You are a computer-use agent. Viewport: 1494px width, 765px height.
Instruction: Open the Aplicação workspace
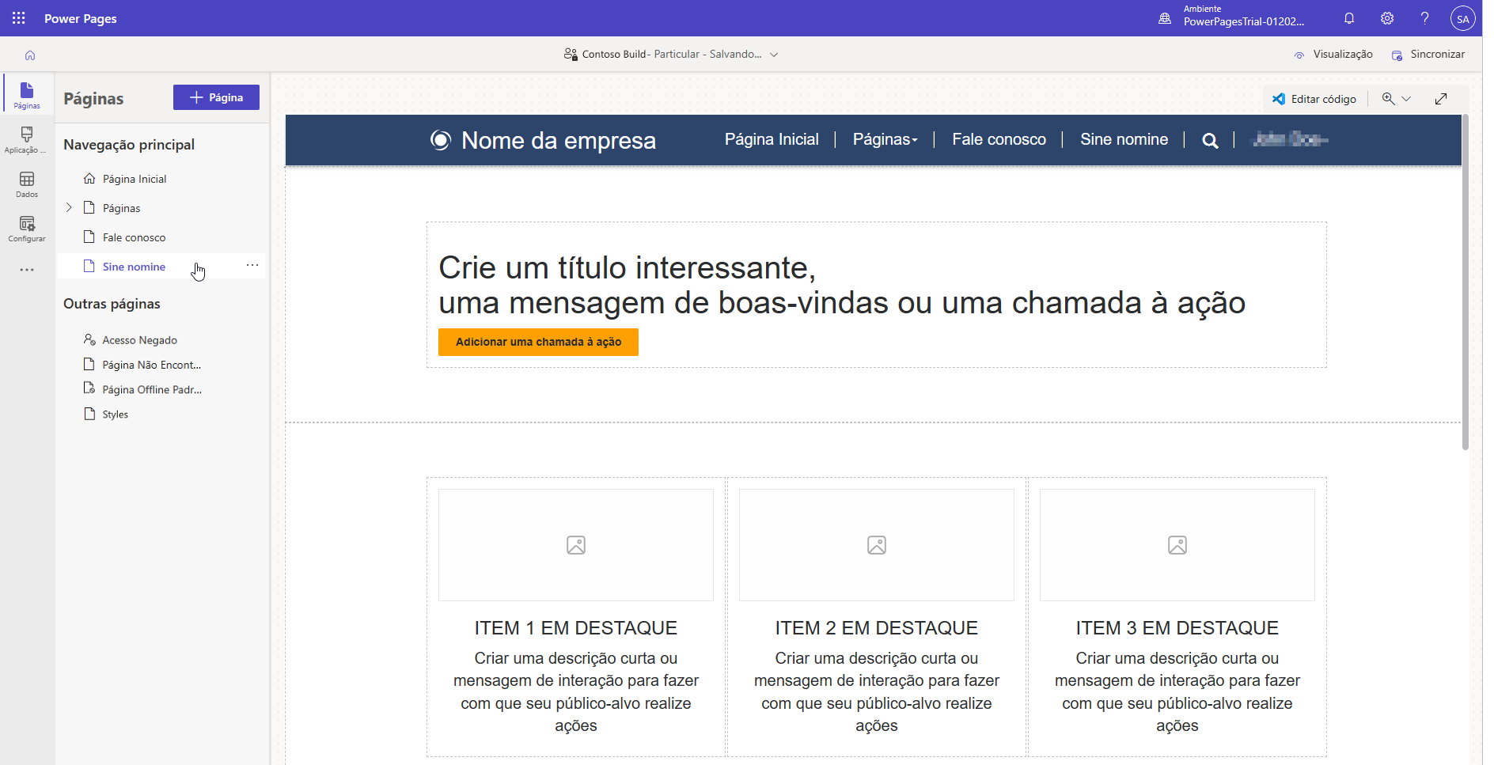(x=26, y=139)
